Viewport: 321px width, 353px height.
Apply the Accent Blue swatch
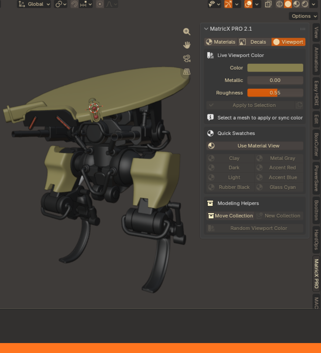[279, 177]
